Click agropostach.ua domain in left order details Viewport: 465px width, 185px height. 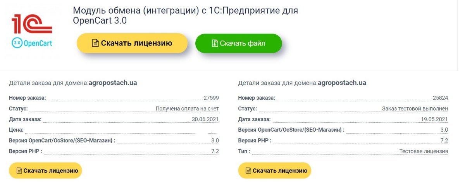point(113,83)
